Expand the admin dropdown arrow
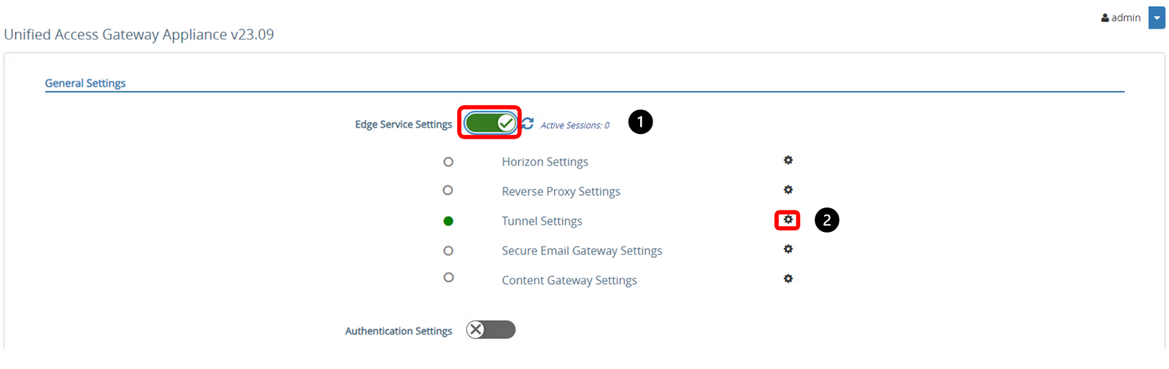This screenshot has height=369, width=1169. [x=1157, y=18]
